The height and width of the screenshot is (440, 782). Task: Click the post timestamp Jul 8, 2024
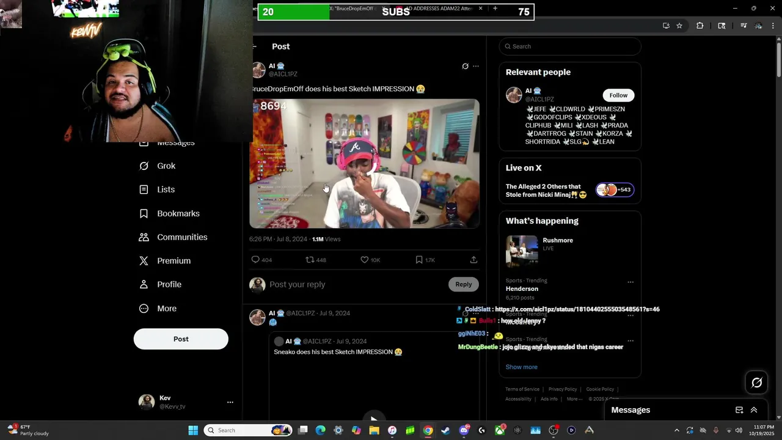coord(278,239)
